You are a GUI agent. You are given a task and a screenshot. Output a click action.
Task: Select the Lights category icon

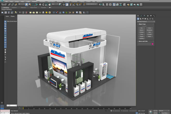coord(143,19)
